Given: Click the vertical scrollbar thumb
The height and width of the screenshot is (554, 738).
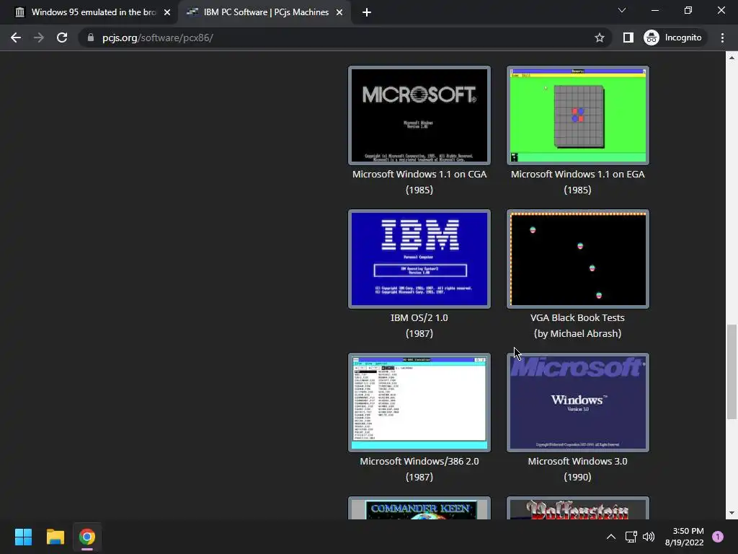Looking at the screenshot, I should (732, 371).
